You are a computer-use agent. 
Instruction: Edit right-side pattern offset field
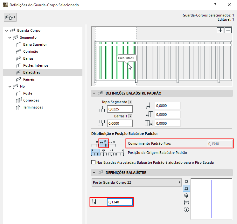point(167,123)
